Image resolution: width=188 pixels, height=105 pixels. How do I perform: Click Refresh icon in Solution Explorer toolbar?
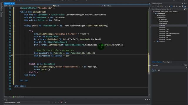172,6
